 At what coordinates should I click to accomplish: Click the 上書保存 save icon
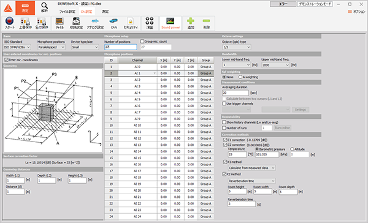point(25,23)
